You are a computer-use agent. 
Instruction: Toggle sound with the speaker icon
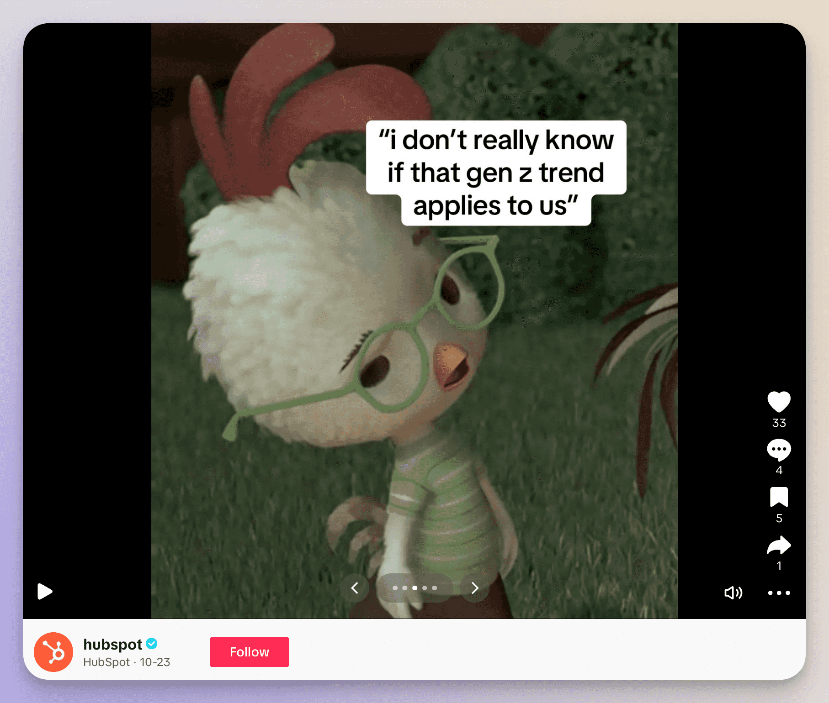733,593
